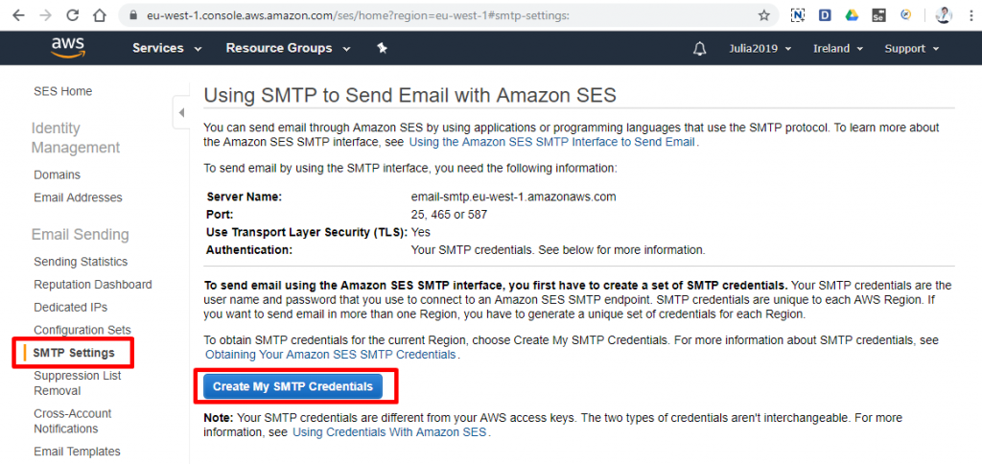Open the notifications bell
Image resolution: width=982 pixels, height=464 pixels.
699,49
